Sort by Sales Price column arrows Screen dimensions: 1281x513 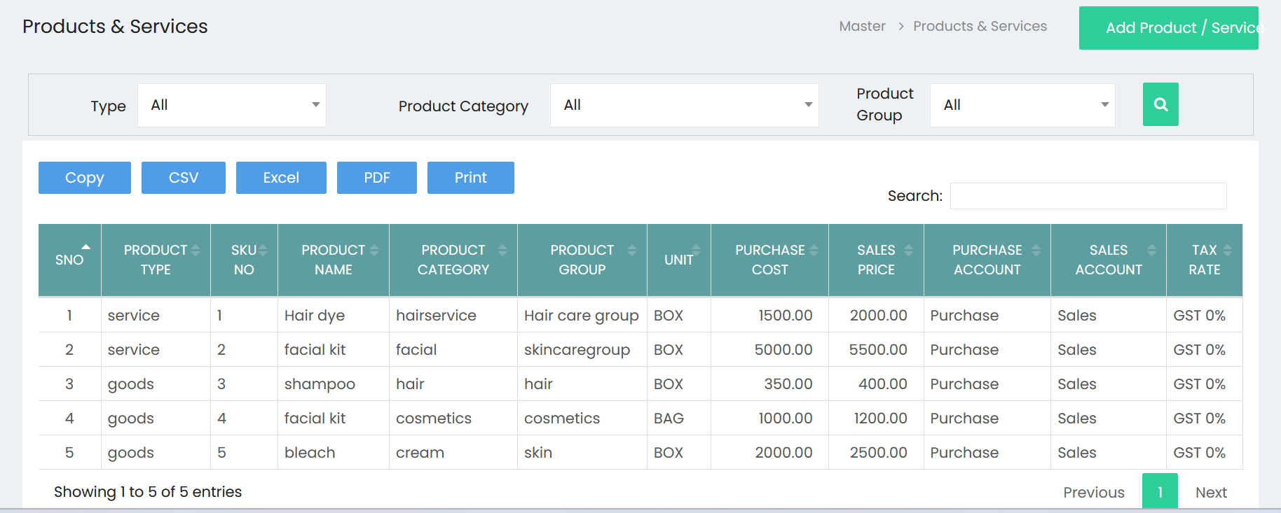(909, 250)
